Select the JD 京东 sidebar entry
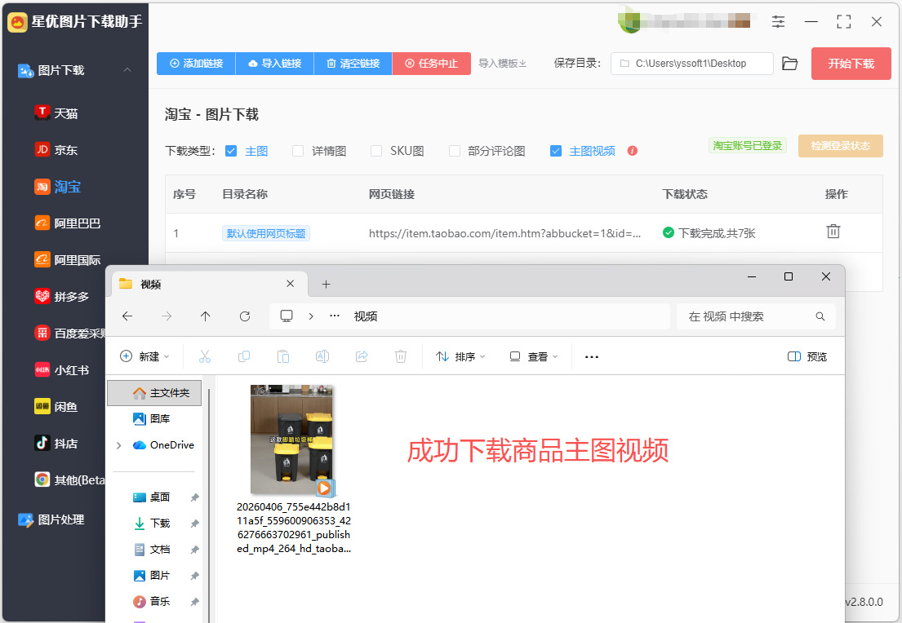Image resolution: width=902 pixels, height=623 pixels. pos(56,150)
